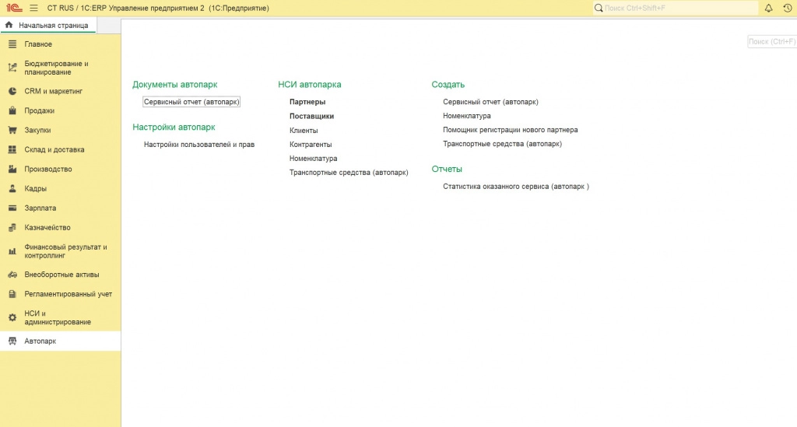The image size is (797, 427).
Task: Open the Партнеры catalog link
Action: pos(307,102)
